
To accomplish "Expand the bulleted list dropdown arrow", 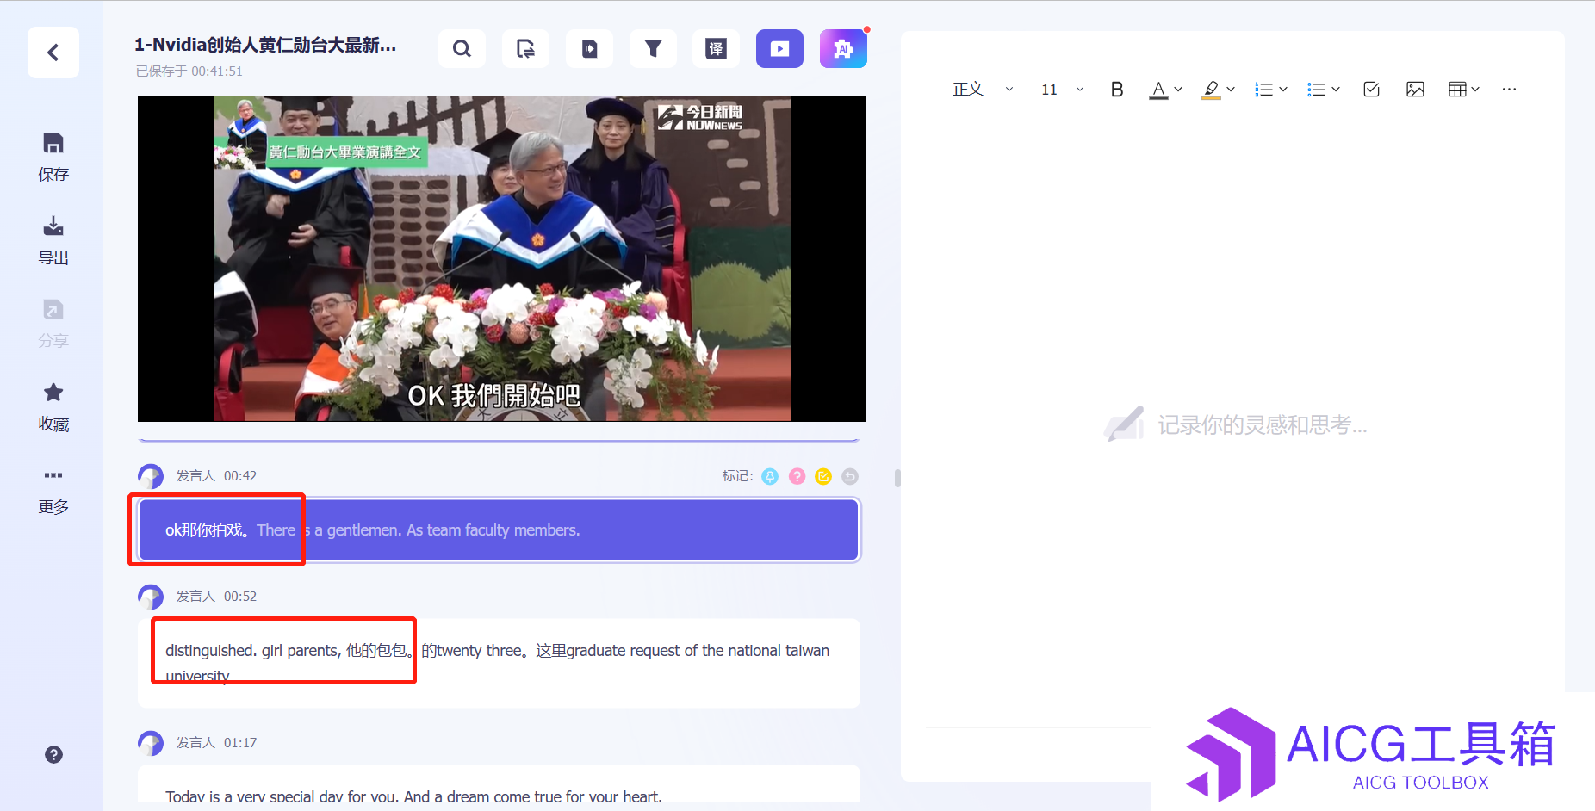I will [1336, 90].
